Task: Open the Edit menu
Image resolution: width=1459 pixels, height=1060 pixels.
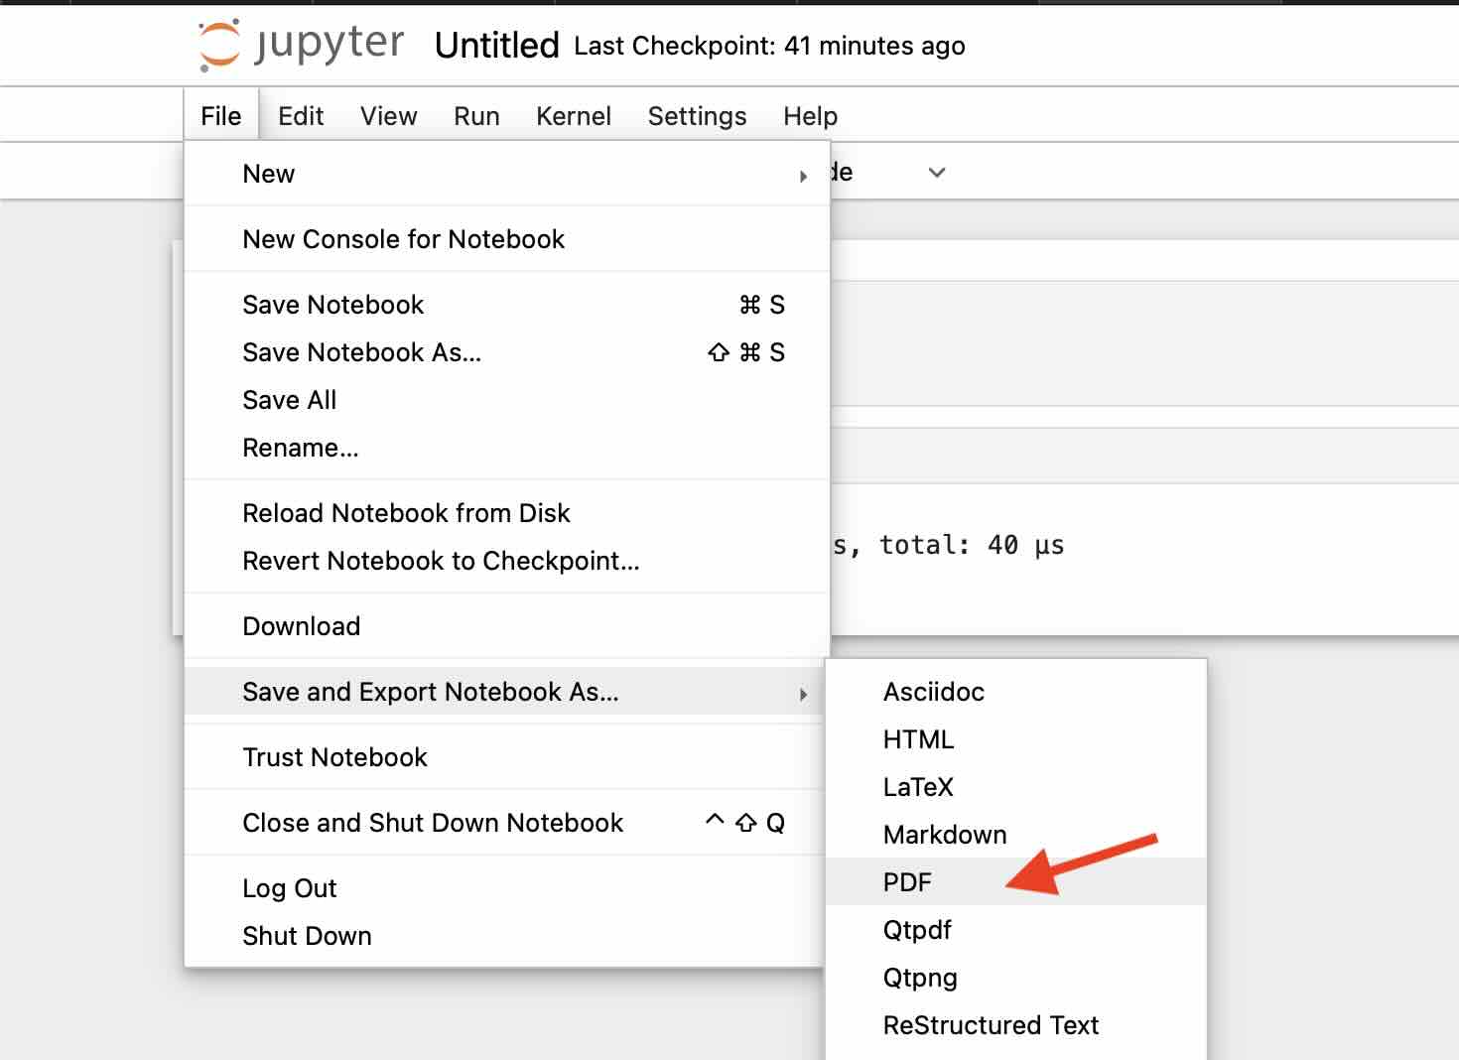Action: point(300,115)
